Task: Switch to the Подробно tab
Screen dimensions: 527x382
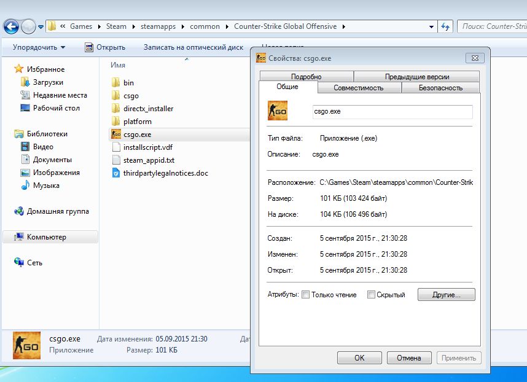Action: tap(306, 76)
